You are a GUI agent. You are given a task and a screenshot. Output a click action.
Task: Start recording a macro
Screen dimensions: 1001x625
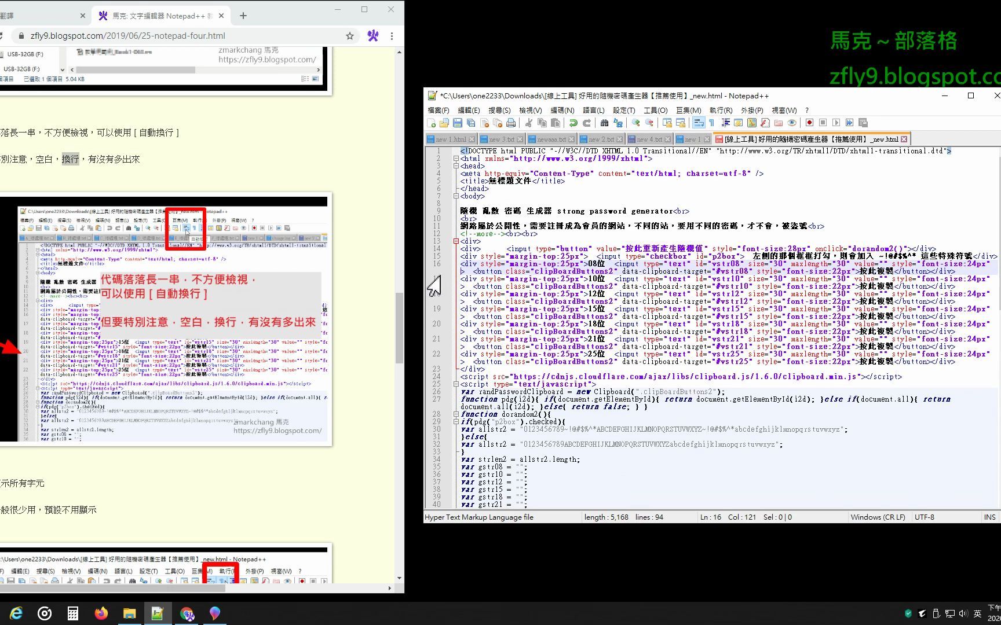808,122
